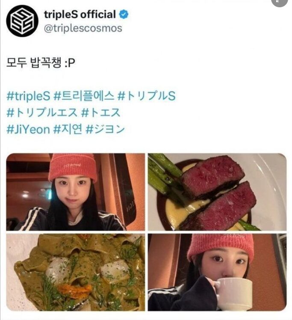Screen dimensions: 292x320
Task: Open the #JiYeon hashtag
Action: (28, 129)
